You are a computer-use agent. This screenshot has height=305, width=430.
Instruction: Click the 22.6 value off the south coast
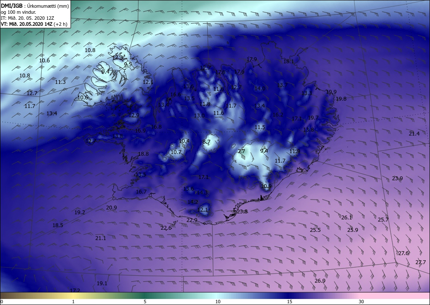coord(166,228)
